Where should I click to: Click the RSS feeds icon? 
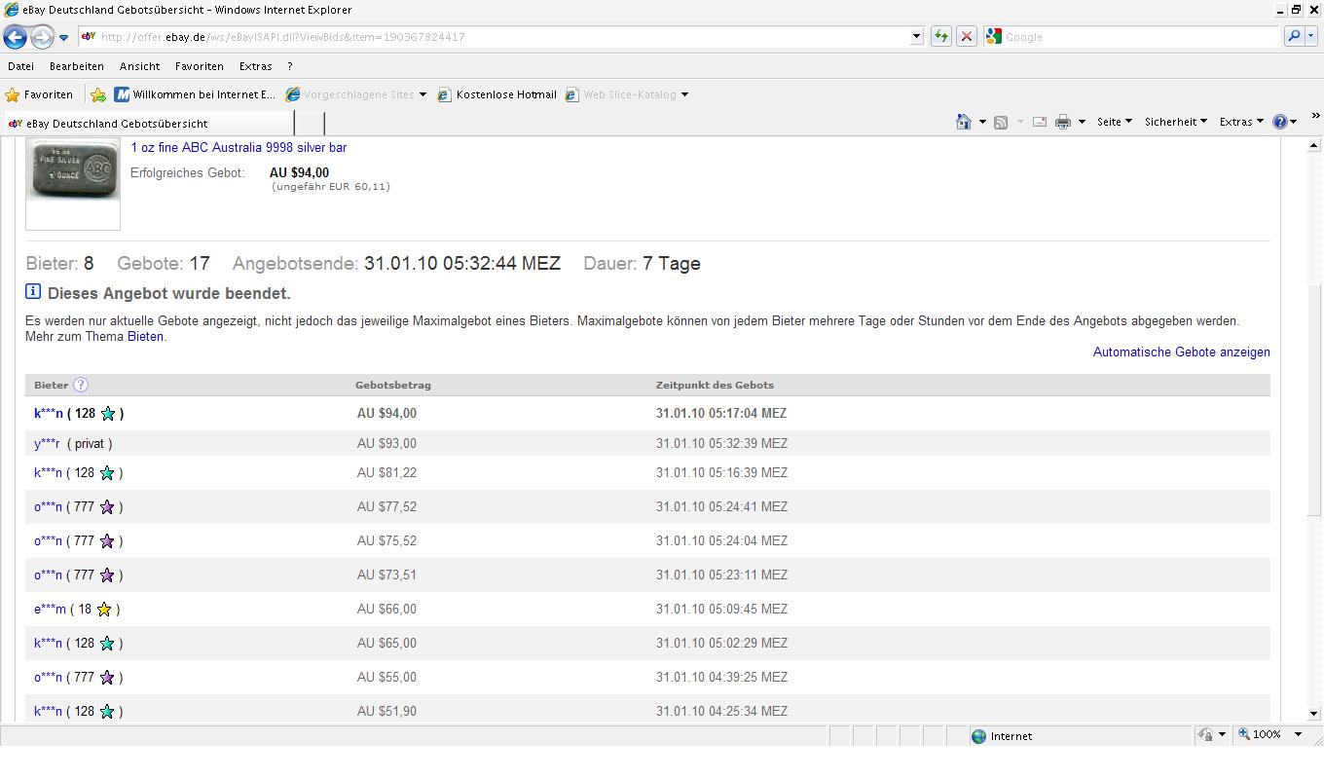click(1000, 122)
